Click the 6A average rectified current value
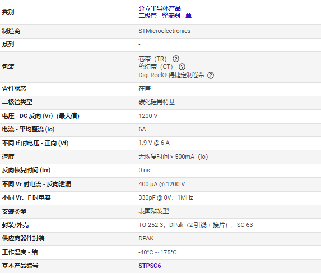Viewport: 321px width, 274px height. (x=142, y=129)
